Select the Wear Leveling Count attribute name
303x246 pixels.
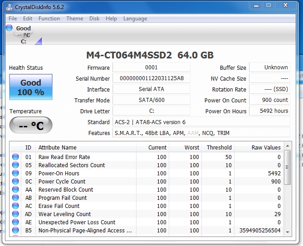pos(64,214)
